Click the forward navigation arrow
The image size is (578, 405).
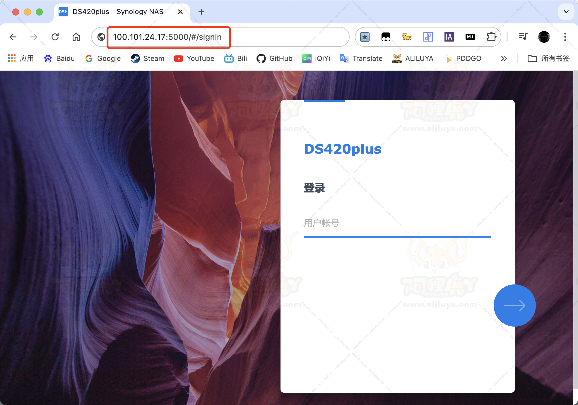[34, 37]
